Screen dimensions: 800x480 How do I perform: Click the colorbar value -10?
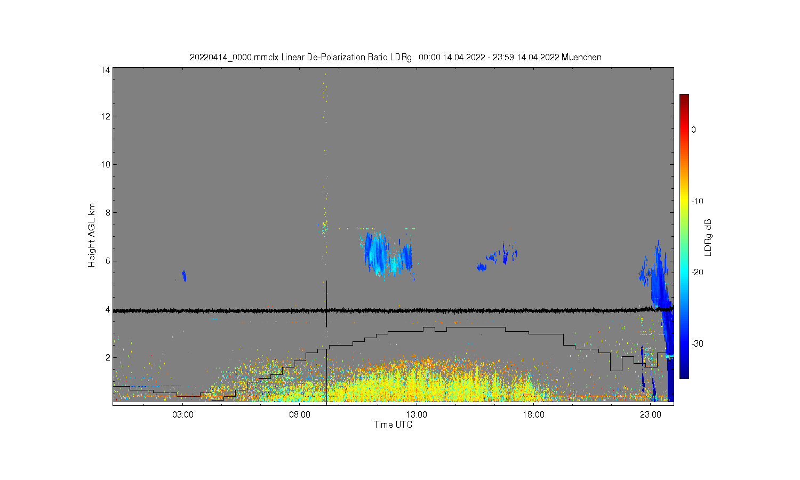pos(698,201)
